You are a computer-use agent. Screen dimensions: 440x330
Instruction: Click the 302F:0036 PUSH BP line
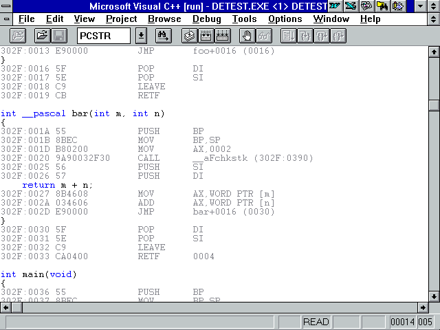point(102,291)
